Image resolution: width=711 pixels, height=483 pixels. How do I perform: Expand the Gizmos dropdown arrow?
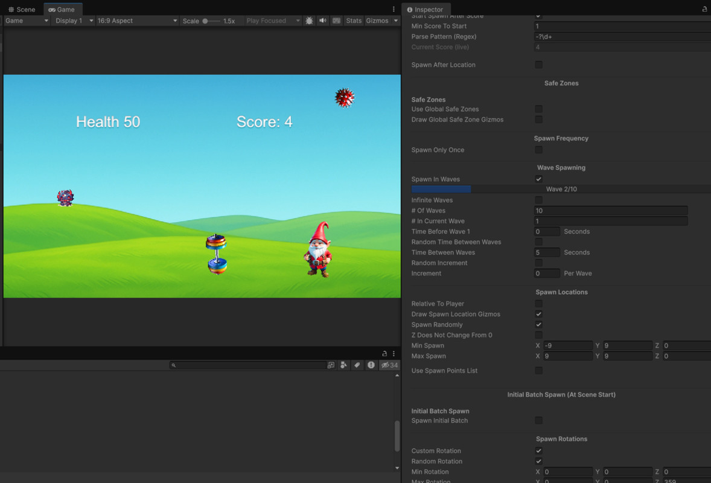pos(396,21)
